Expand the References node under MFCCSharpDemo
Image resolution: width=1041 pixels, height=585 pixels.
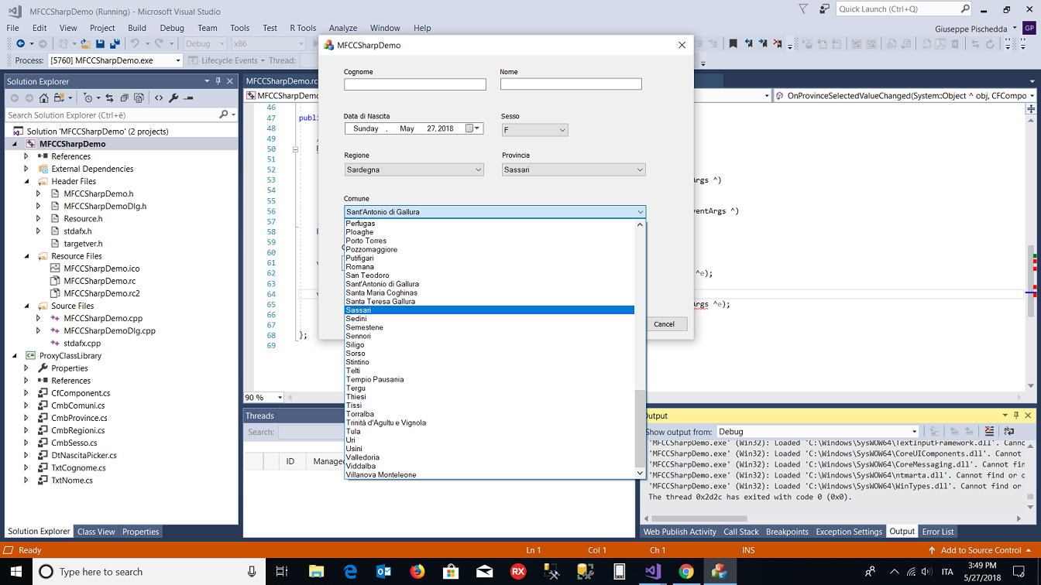click(26, 156)
